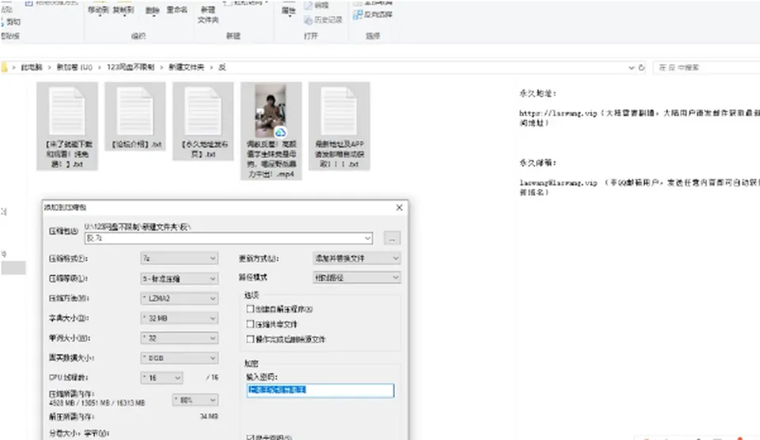This screenshot has width=760, height=440.
Task: Click 移动到 (Move to) in the ribbon
Action: (x=98, y=10)
